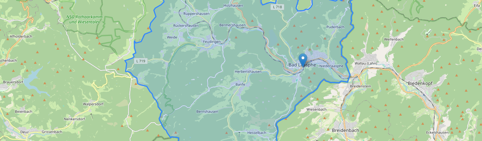The height and width of the screenshot is (141, 482).
Task: Click the L 718 road shield
Action: 277,7
